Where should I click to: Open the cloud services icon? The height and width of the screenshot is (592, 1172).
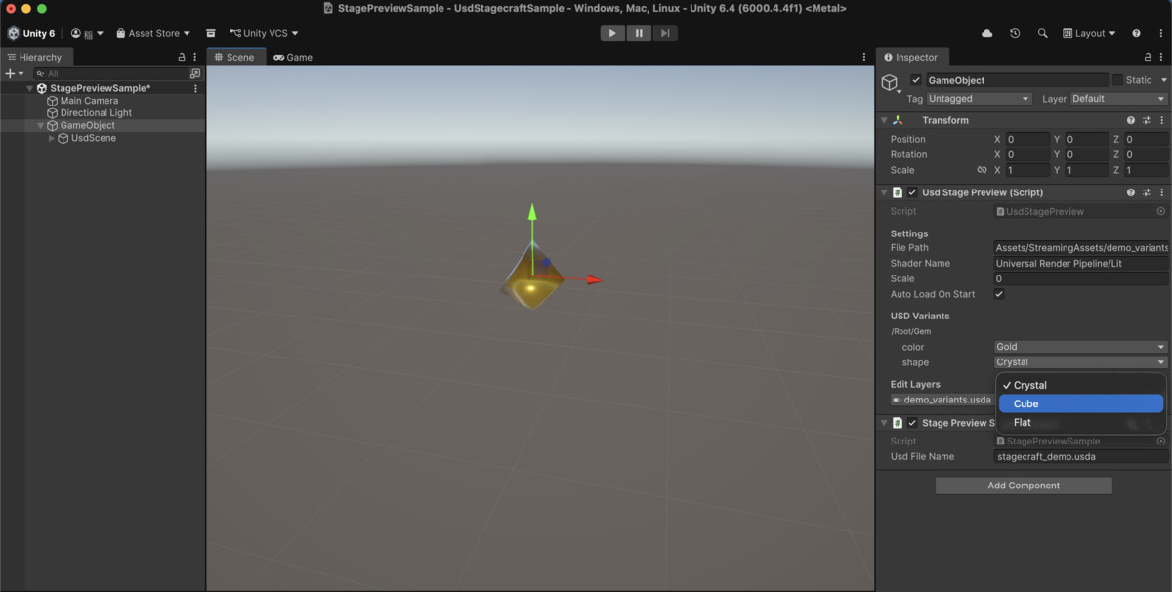[x=987, y=33]
